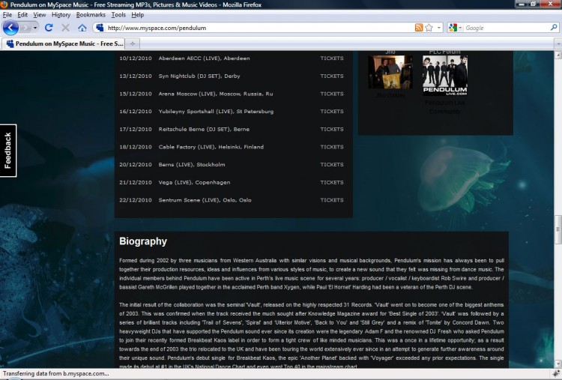Image resolution: width=562 pixels, height=380 pixels.
Task: Open a new tab with plus button
Action: coord(132,43)
